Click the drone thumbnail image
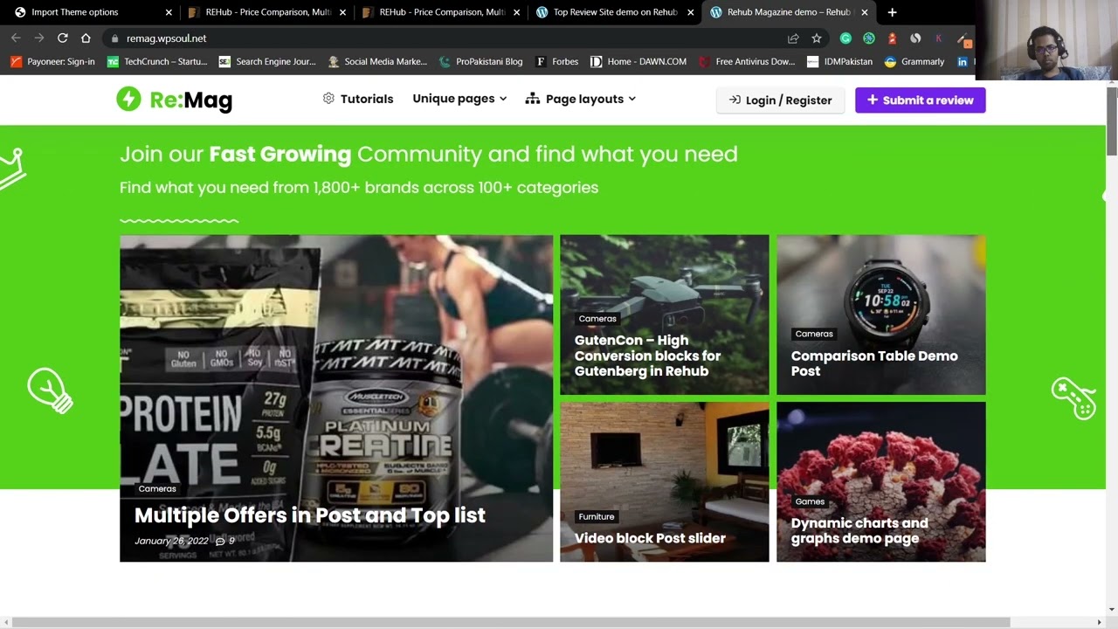1118x629 pixels. click(x=665, y=314)
